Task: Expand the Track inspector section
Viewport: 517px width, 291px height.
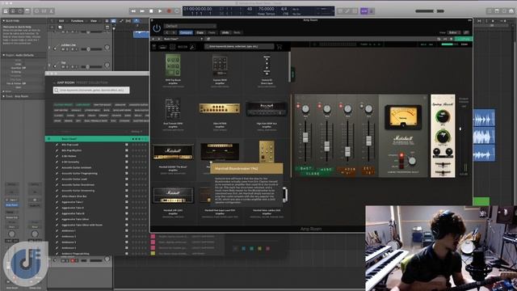Action: pyautogui.click(x=3, y=96)
